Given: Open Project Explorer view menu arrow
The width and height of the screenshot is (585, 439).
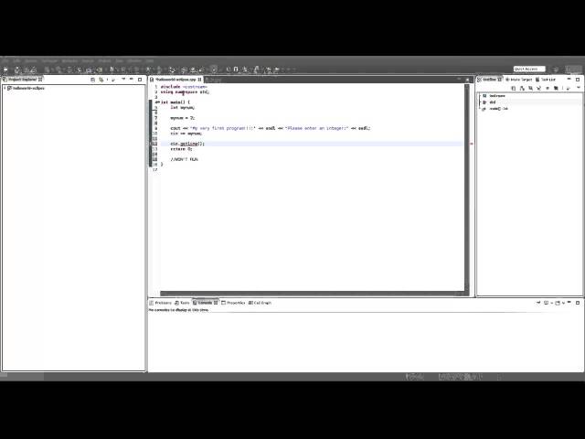Looking at the screenshot, I should (123, 80).
